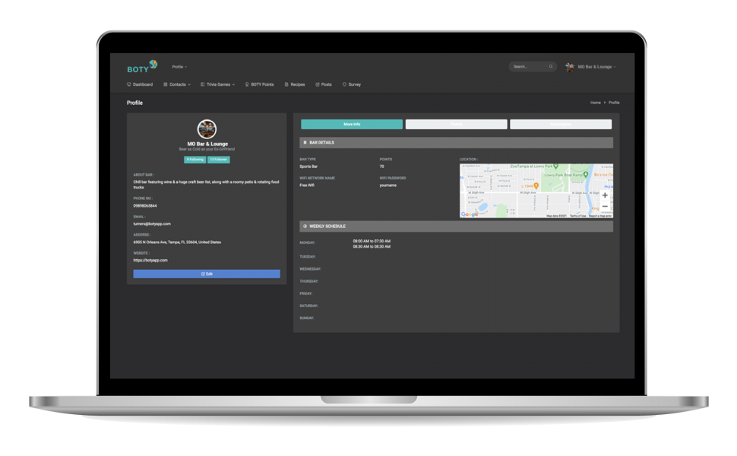Click the search magnifier icon
737x456 pixels.
pos(551,67)
